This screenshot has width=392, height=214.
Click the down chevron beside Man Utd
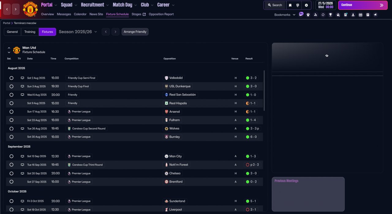(x=9, y=52)
